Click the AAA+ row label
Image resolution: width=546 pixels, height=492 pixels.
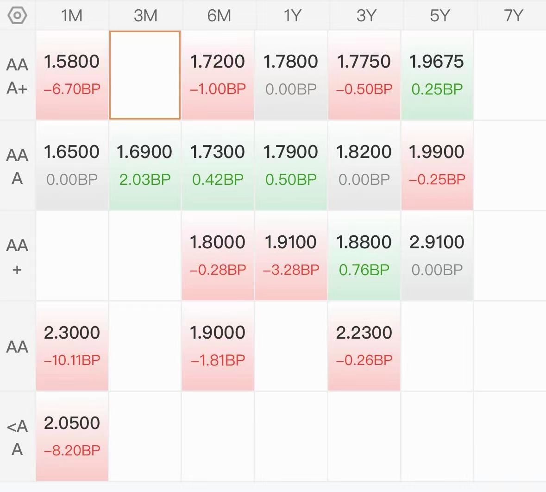click(17, 76)
